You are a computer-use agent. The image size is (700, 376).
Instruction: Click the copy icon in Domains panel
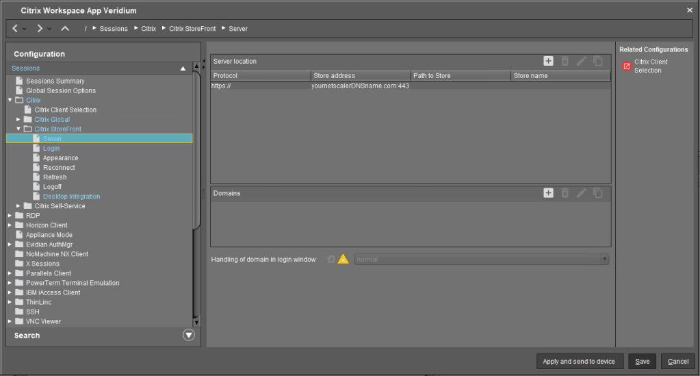pos(598,193)
